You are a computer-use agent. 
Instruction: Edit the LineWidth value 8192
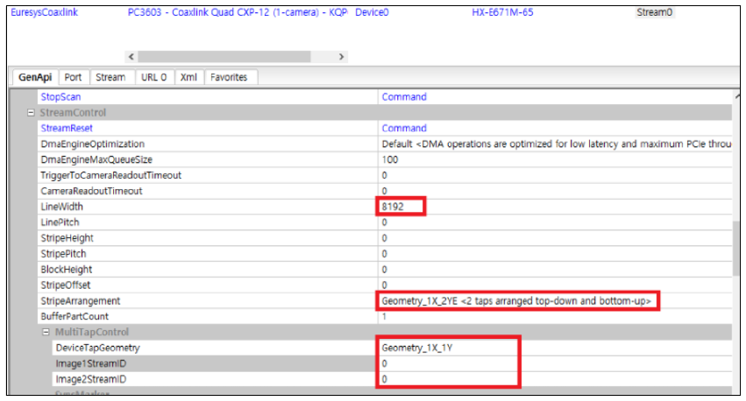555,207
